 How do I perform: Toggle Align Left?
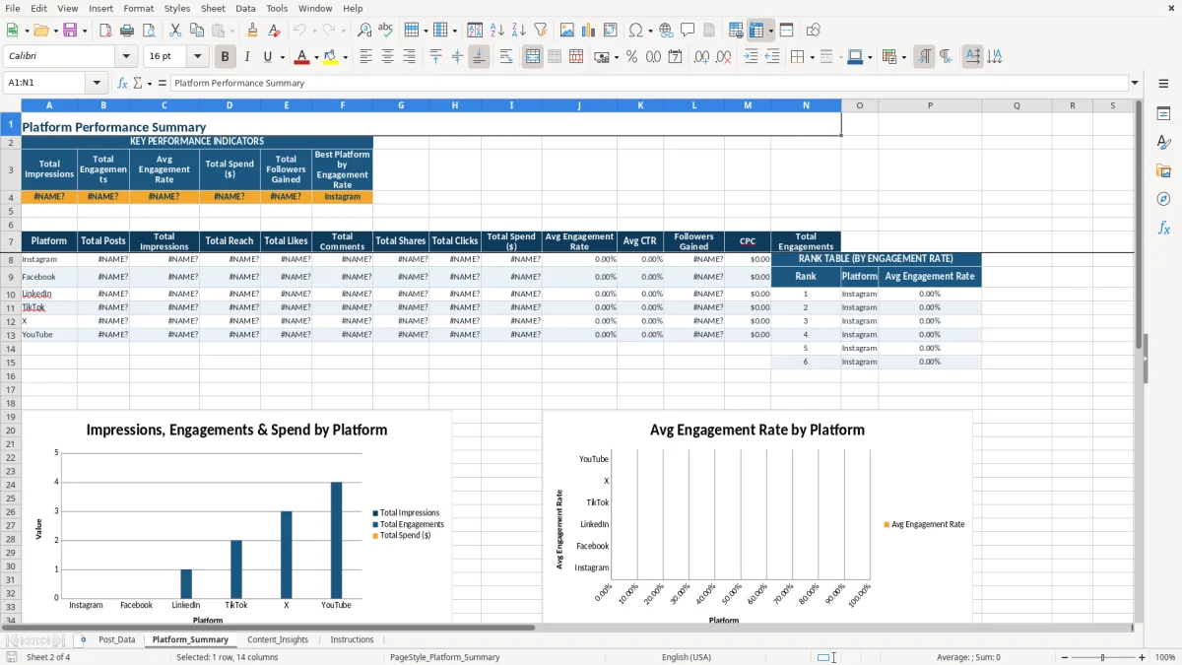click(366, 57)
